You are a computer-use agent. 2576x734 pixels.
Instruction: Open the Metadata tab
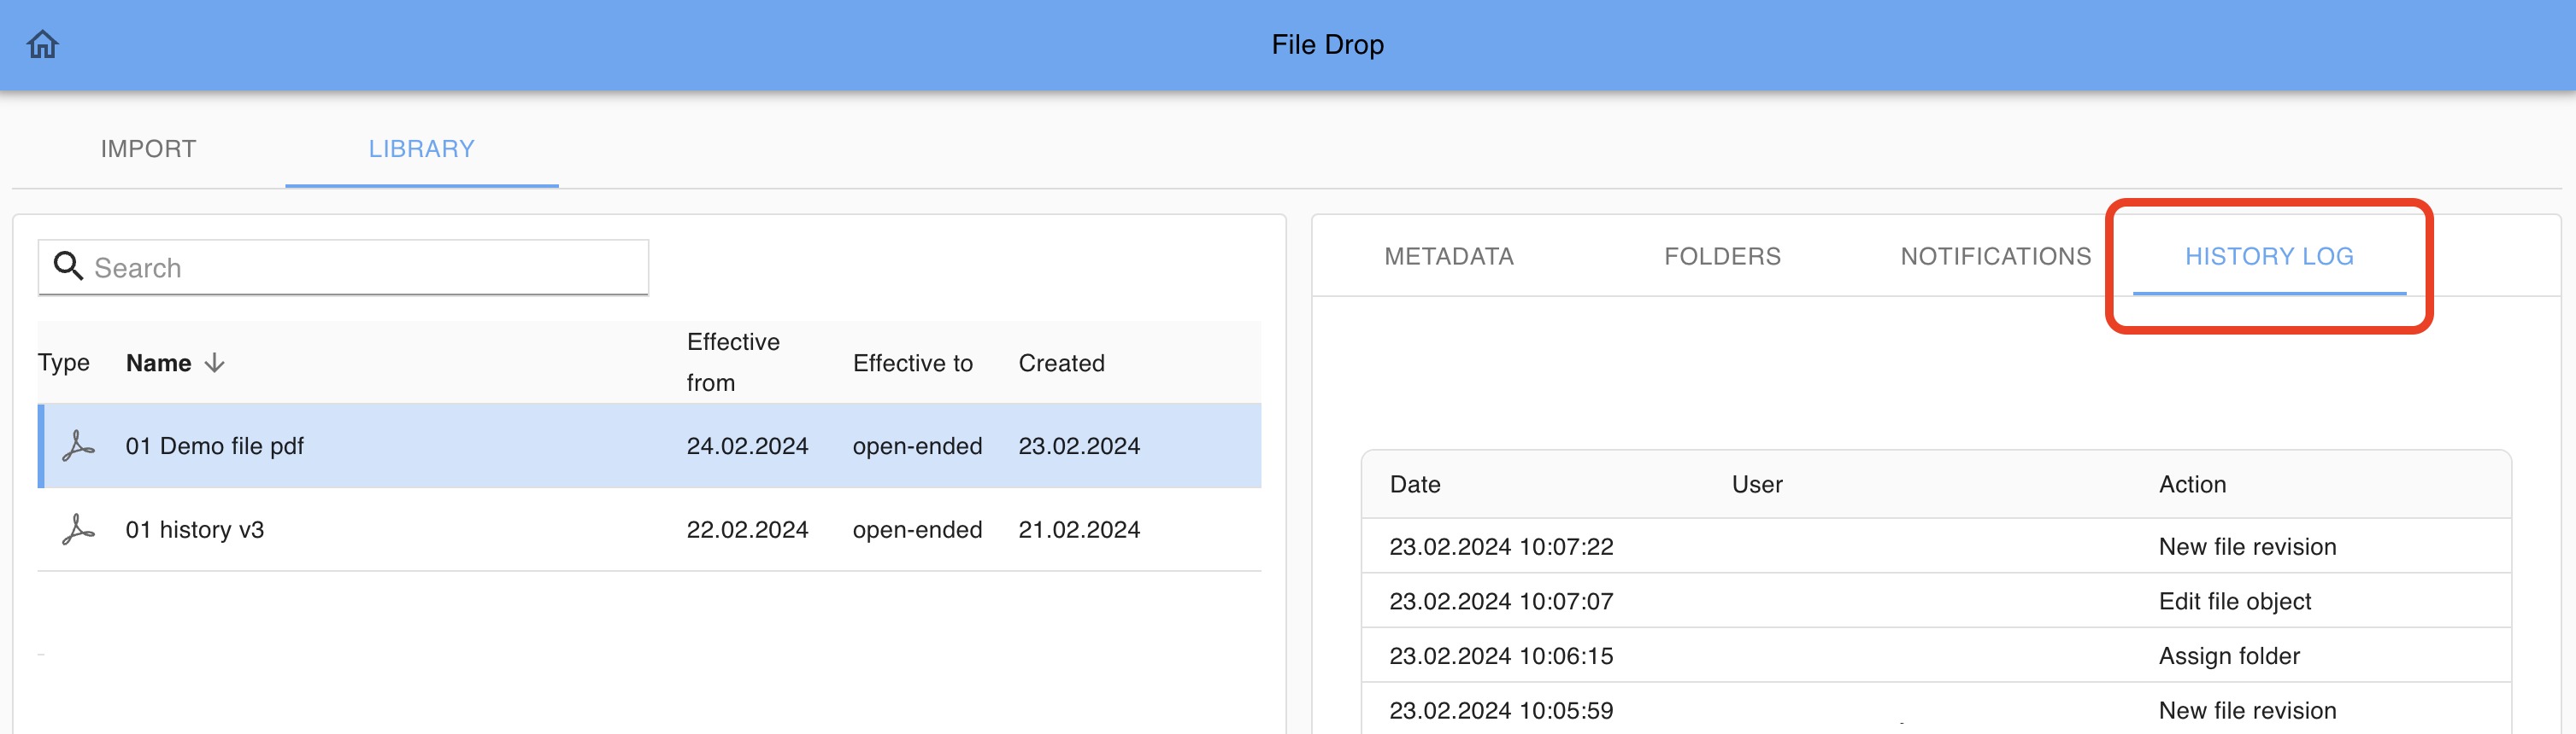pos(1448,257)
